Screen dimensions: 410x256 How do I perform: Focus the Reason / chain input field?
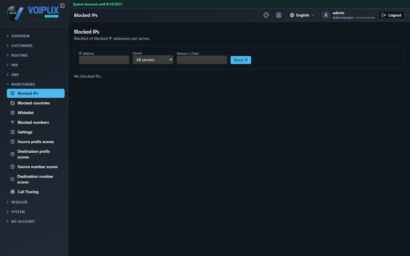(202, 60)
